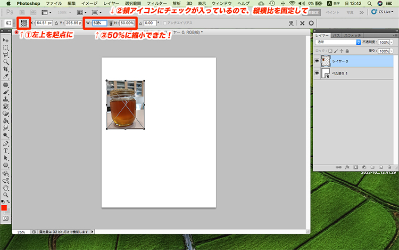Switch to the パス tab
The width and height of the screenshot is (399, 250).
(336, 35)
